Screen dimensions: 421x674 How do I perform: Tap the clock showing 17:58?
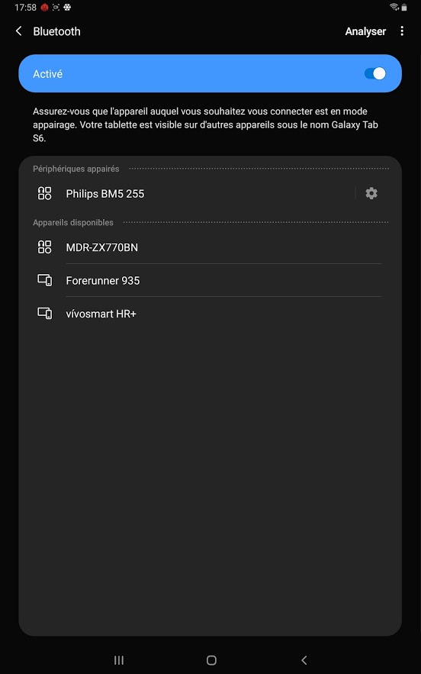point(25,8)
